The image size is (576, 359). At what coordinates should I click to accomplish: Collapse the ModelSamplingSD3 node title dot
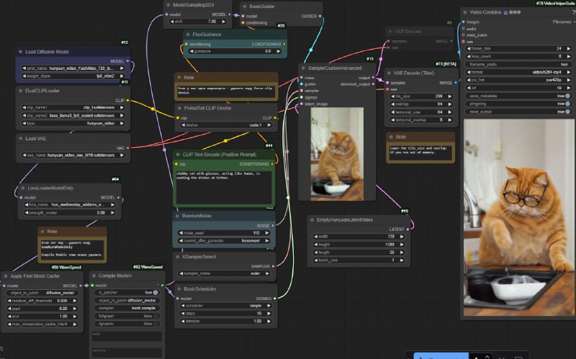pos(168,5)
